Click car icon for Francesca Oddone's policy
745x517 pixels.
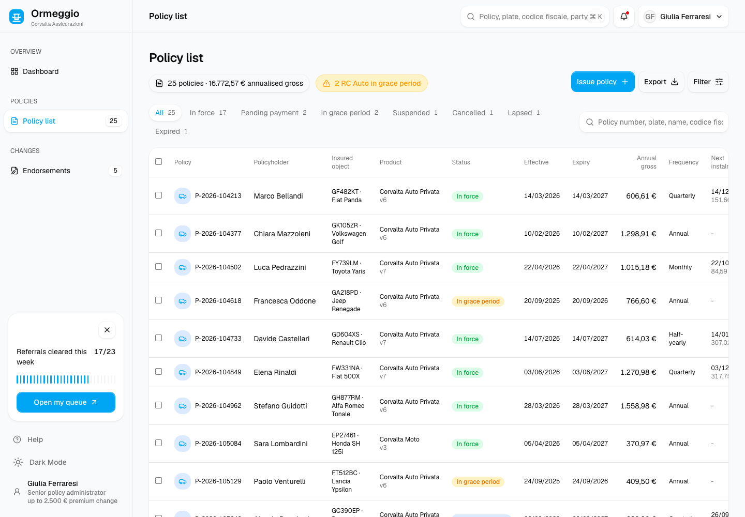click(x=183, y=301)
